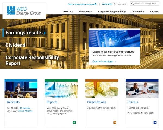Click in the Search WEC Energy Group field
Screen dimensions: 163x130
tap(145, 4)
